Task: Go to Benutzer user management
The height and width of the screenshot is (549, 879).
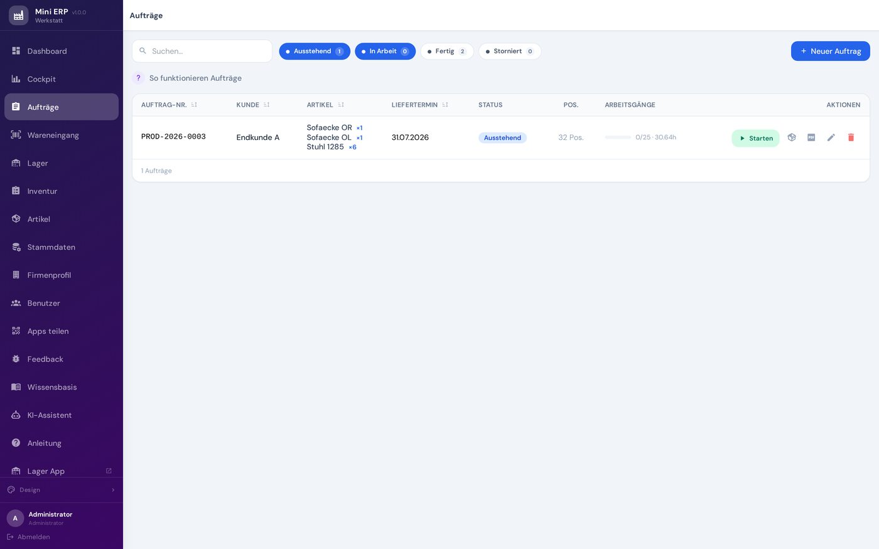Action: coord(62,303)
